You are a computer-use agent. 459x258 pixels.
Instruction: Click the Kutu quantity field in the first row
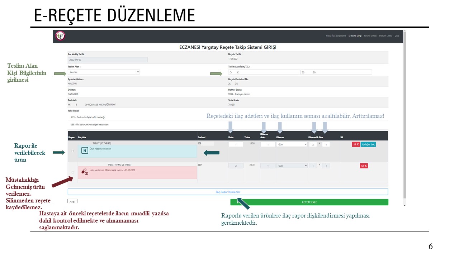[236, 144]
